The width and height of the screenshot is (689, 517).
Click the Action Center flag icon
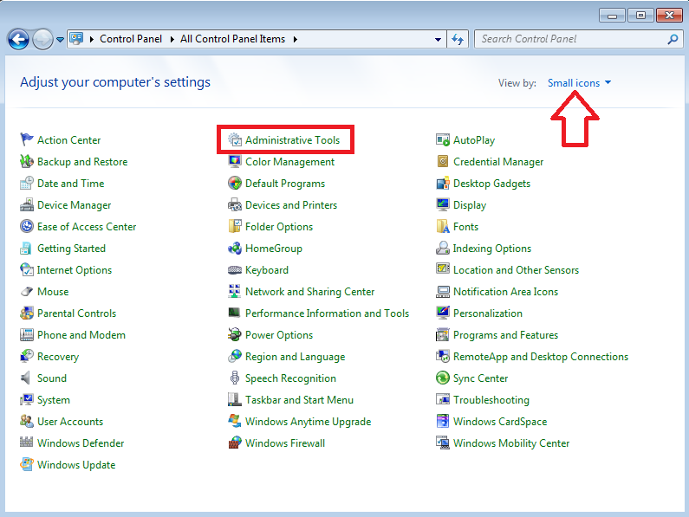[x=27, y=139]
